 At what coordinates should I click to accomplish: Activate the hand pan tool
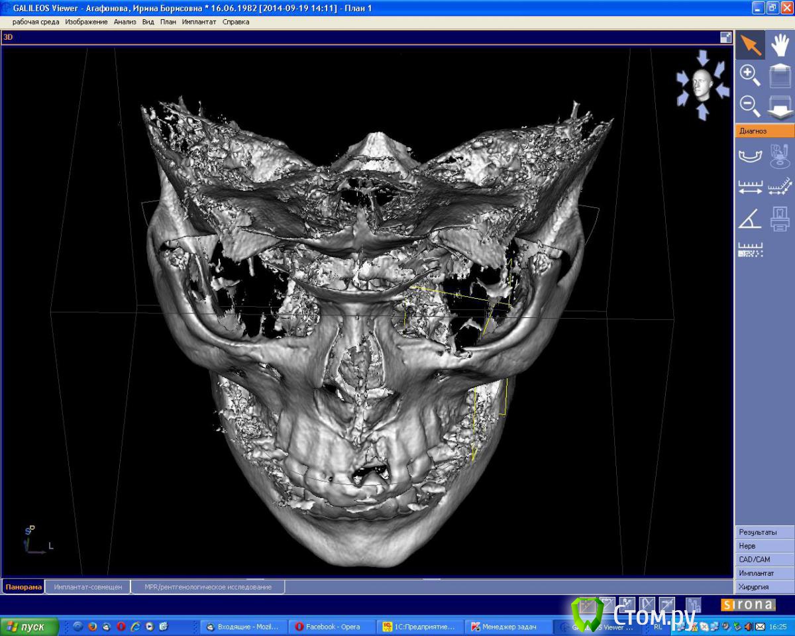pos(780,45)
